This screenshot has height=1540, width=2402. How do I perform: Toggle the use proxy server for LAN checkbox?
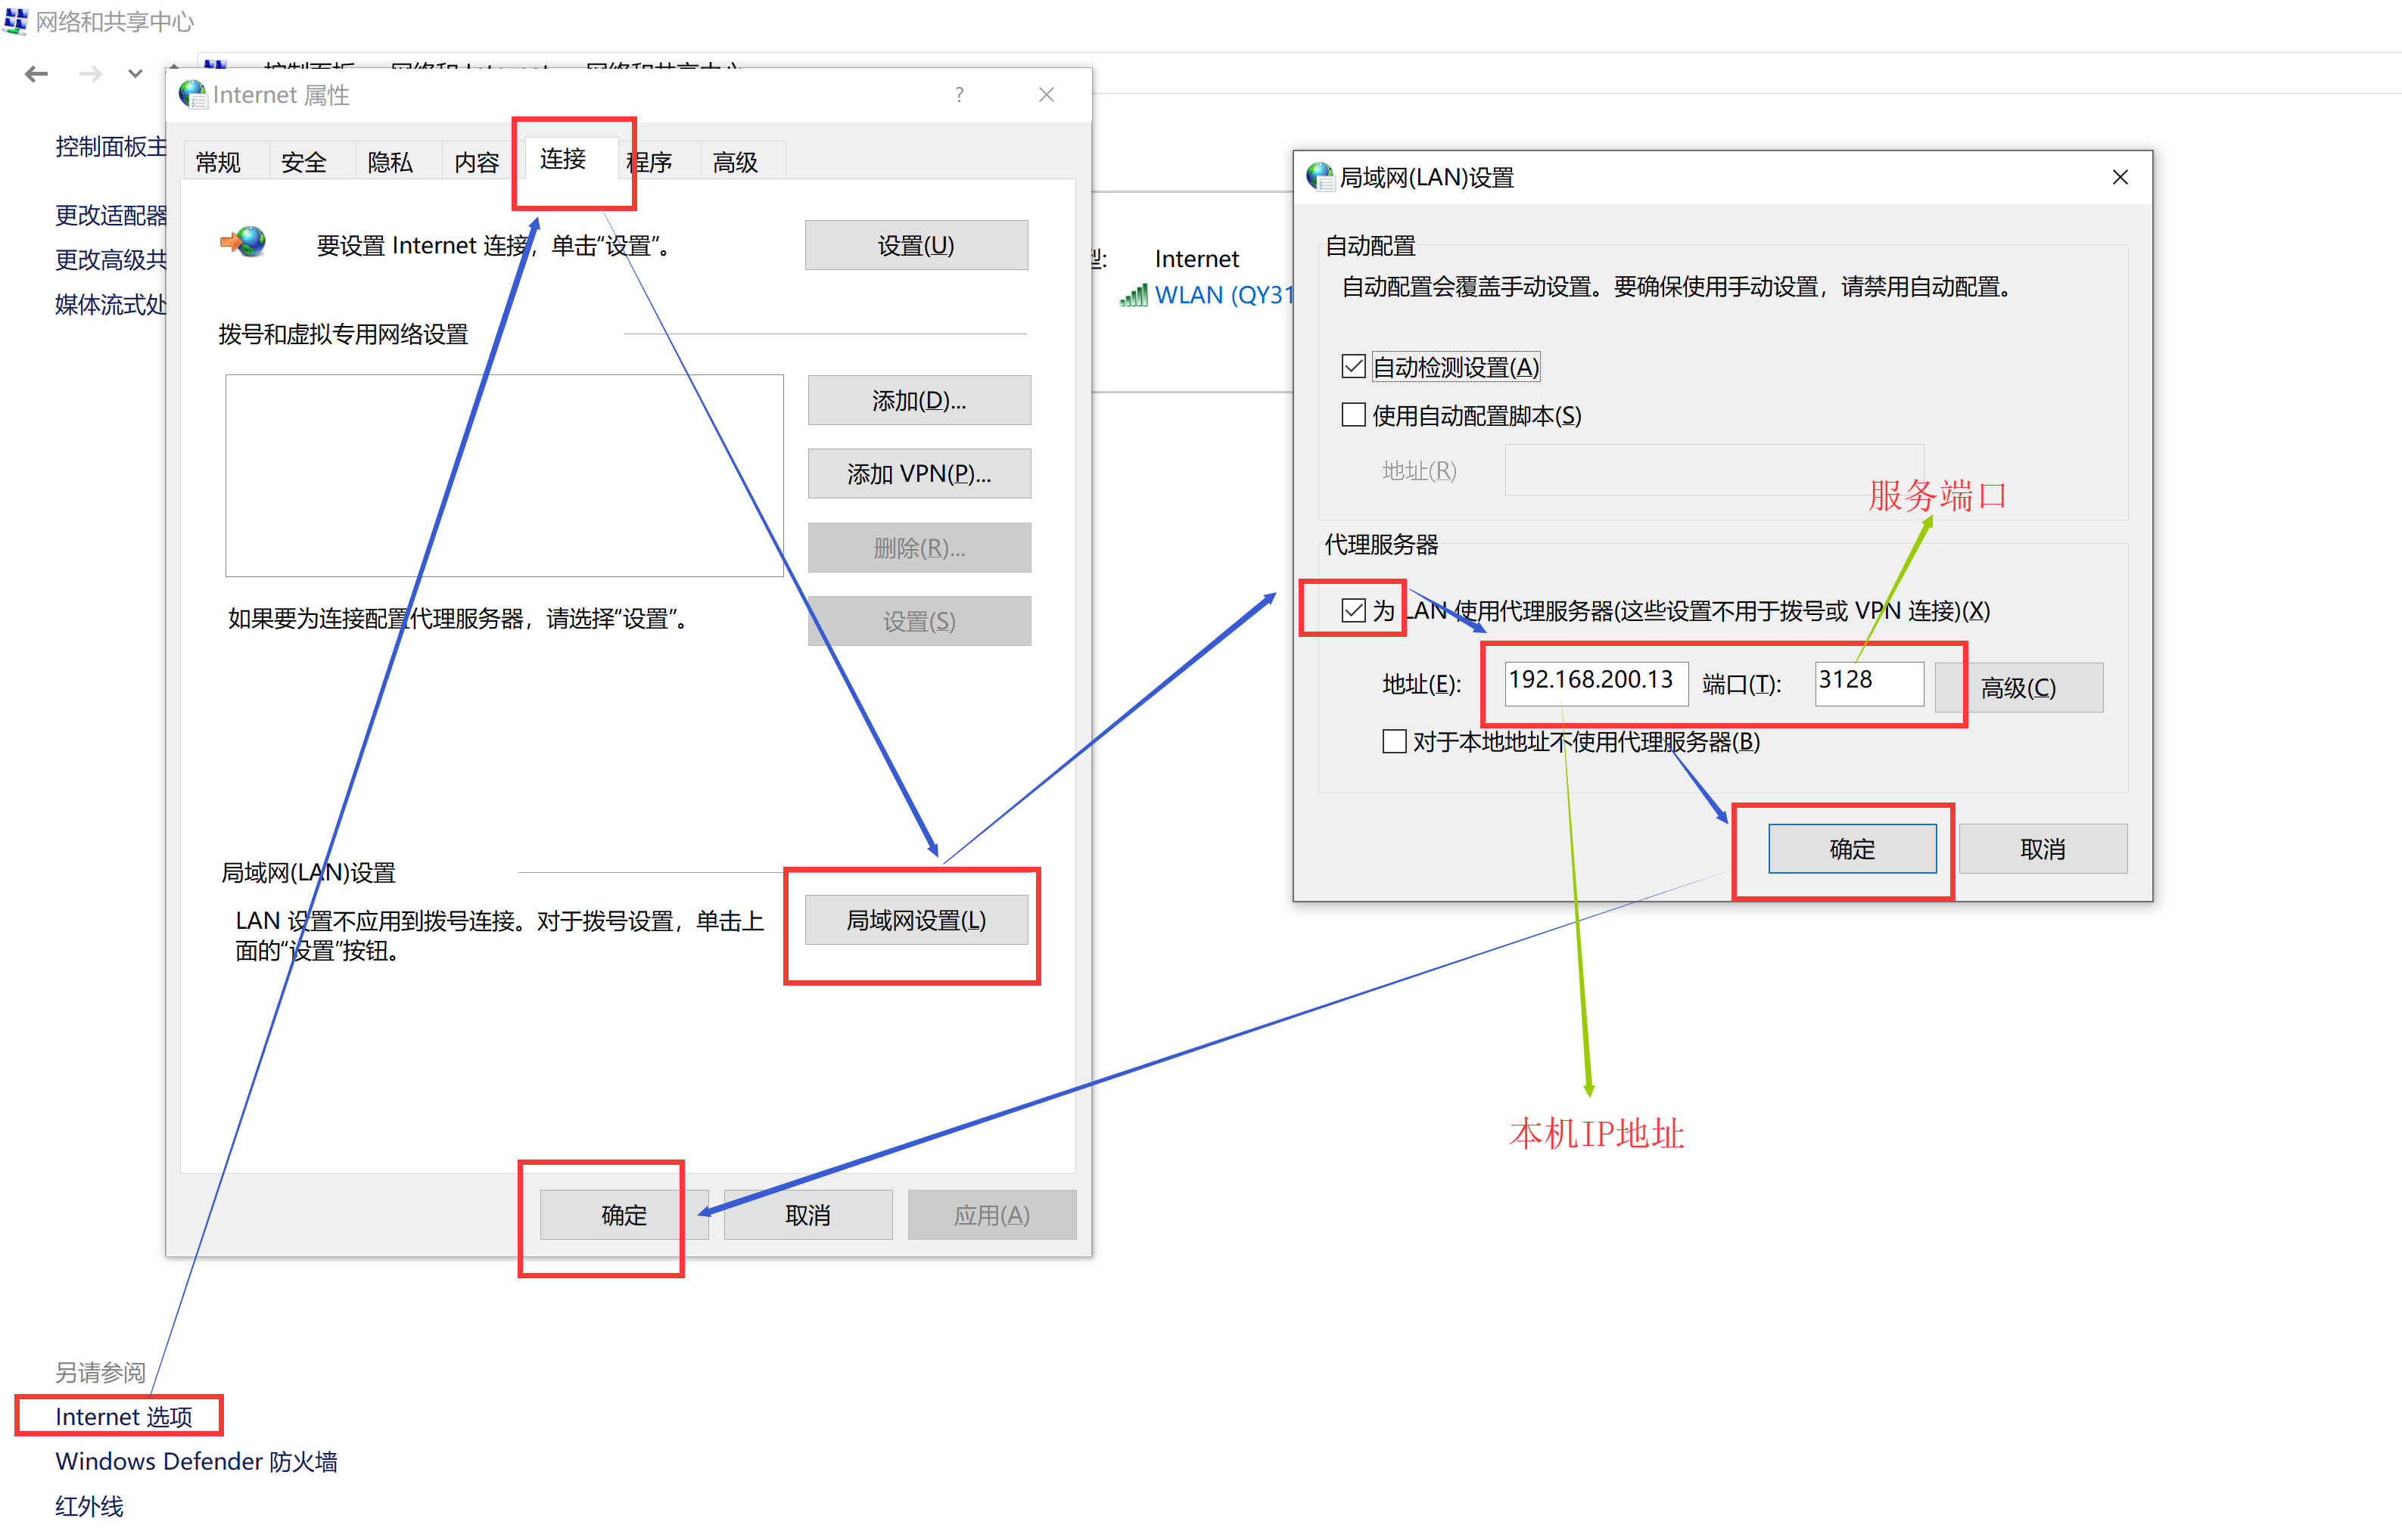(1354, 610)
